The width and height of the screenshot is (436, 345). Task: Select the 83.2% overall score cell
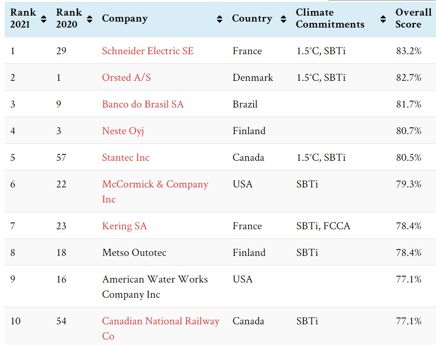(408, 51)
